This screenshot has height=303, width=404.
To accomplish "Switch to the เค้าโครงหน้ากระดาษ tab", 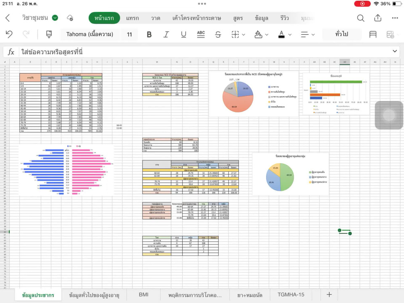I will pos(197,18).
